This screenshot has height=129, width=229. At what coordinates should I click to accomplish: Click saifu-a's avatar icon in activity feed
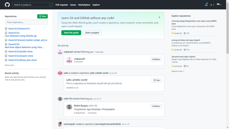pos(60,73)
